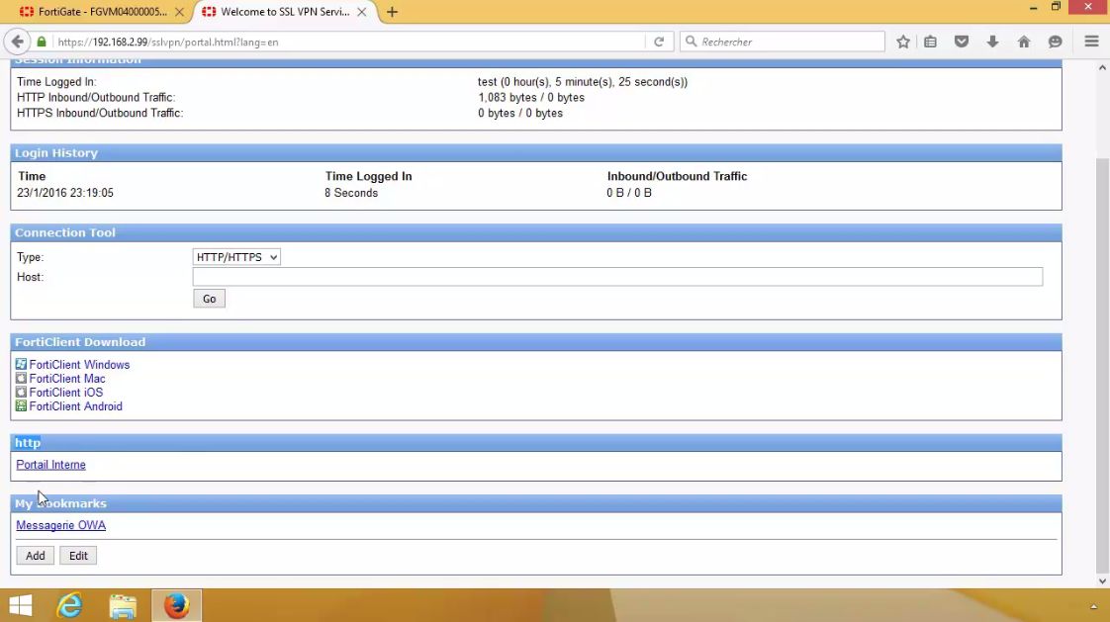Bookmark this page with the star icon

pos(902,42)
